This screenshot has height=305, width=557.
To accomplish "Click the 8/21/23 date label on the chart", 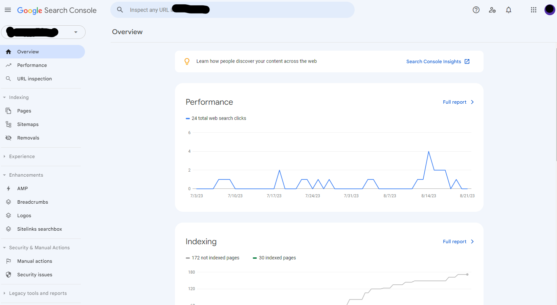I will point(467,196).
